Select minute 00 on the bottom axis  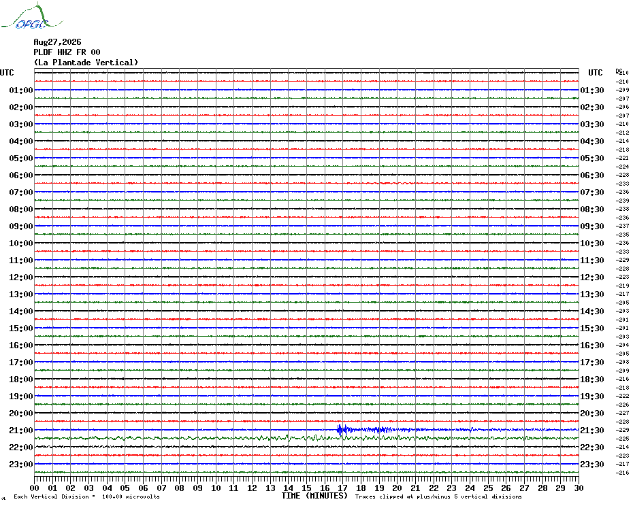pyautogui.click(x=35, y=488)
